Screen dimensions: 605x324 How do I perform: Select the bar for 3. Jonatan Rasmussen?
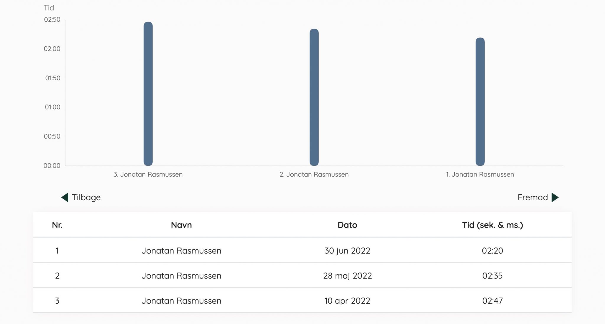148,94
